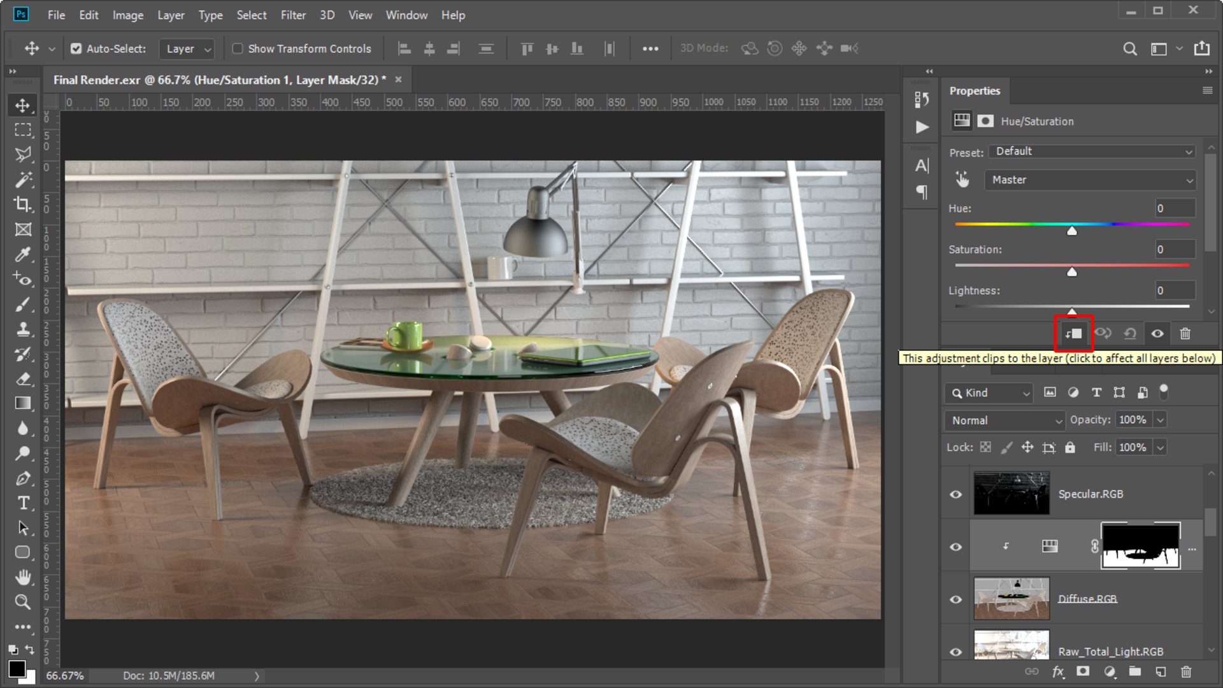Screen dimensions: 1223x688
Task: Add a layer style with fx icon
Action: point(1058,671)
